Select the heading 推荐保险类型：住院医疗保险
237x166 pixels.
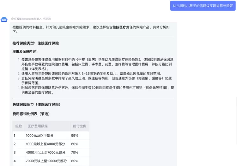coord(36,43)
